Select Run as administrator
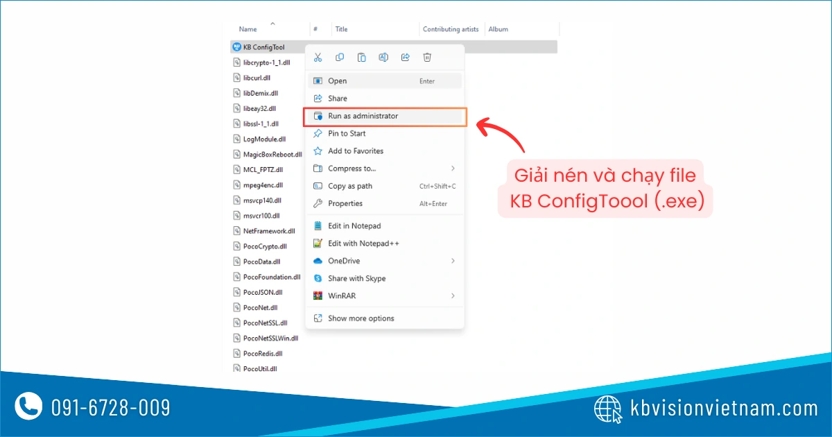Screen dimensions: 832x437 pyautogui.click(x=363, y=117)
